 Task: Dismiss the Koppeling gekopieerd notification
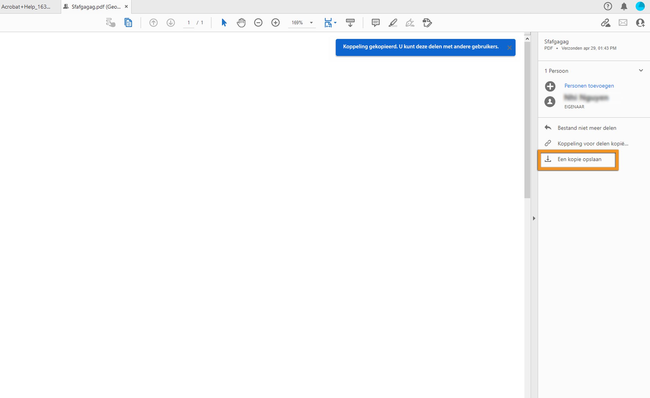(509, 48)
